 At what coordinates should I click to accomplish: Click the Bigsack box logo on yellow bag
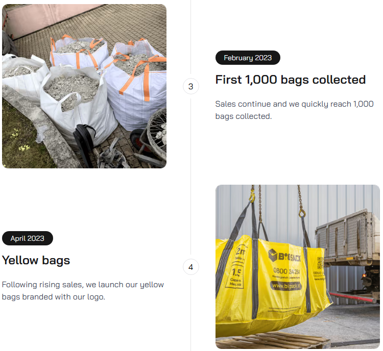click(x=284, y=256)
